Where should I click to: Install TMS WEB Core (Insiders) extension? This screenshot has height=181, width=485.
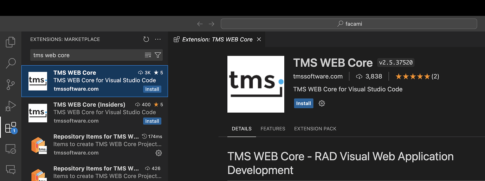[152, 121]
